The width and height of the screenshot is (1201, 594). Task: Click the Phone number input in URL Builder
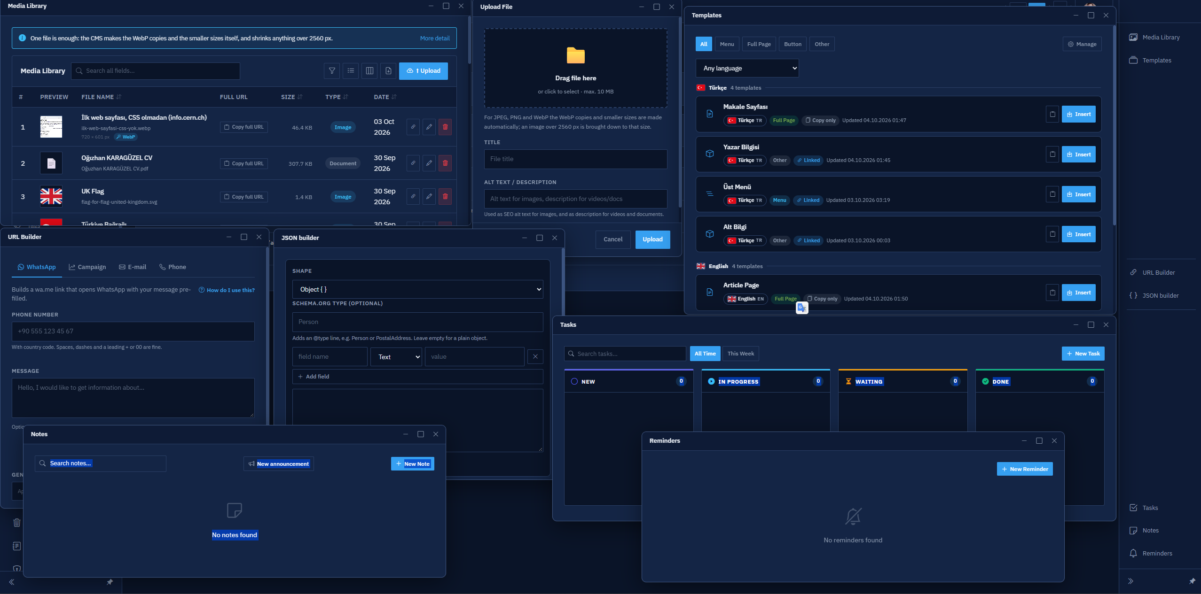(133, 332)
